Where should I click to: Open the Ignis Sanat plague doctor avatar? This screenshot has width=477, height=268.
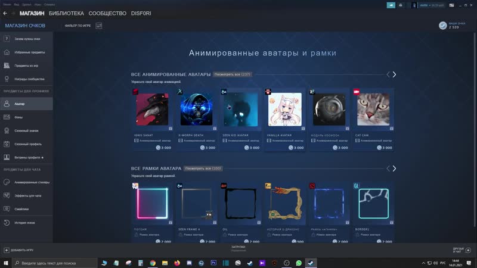(152, 110)
